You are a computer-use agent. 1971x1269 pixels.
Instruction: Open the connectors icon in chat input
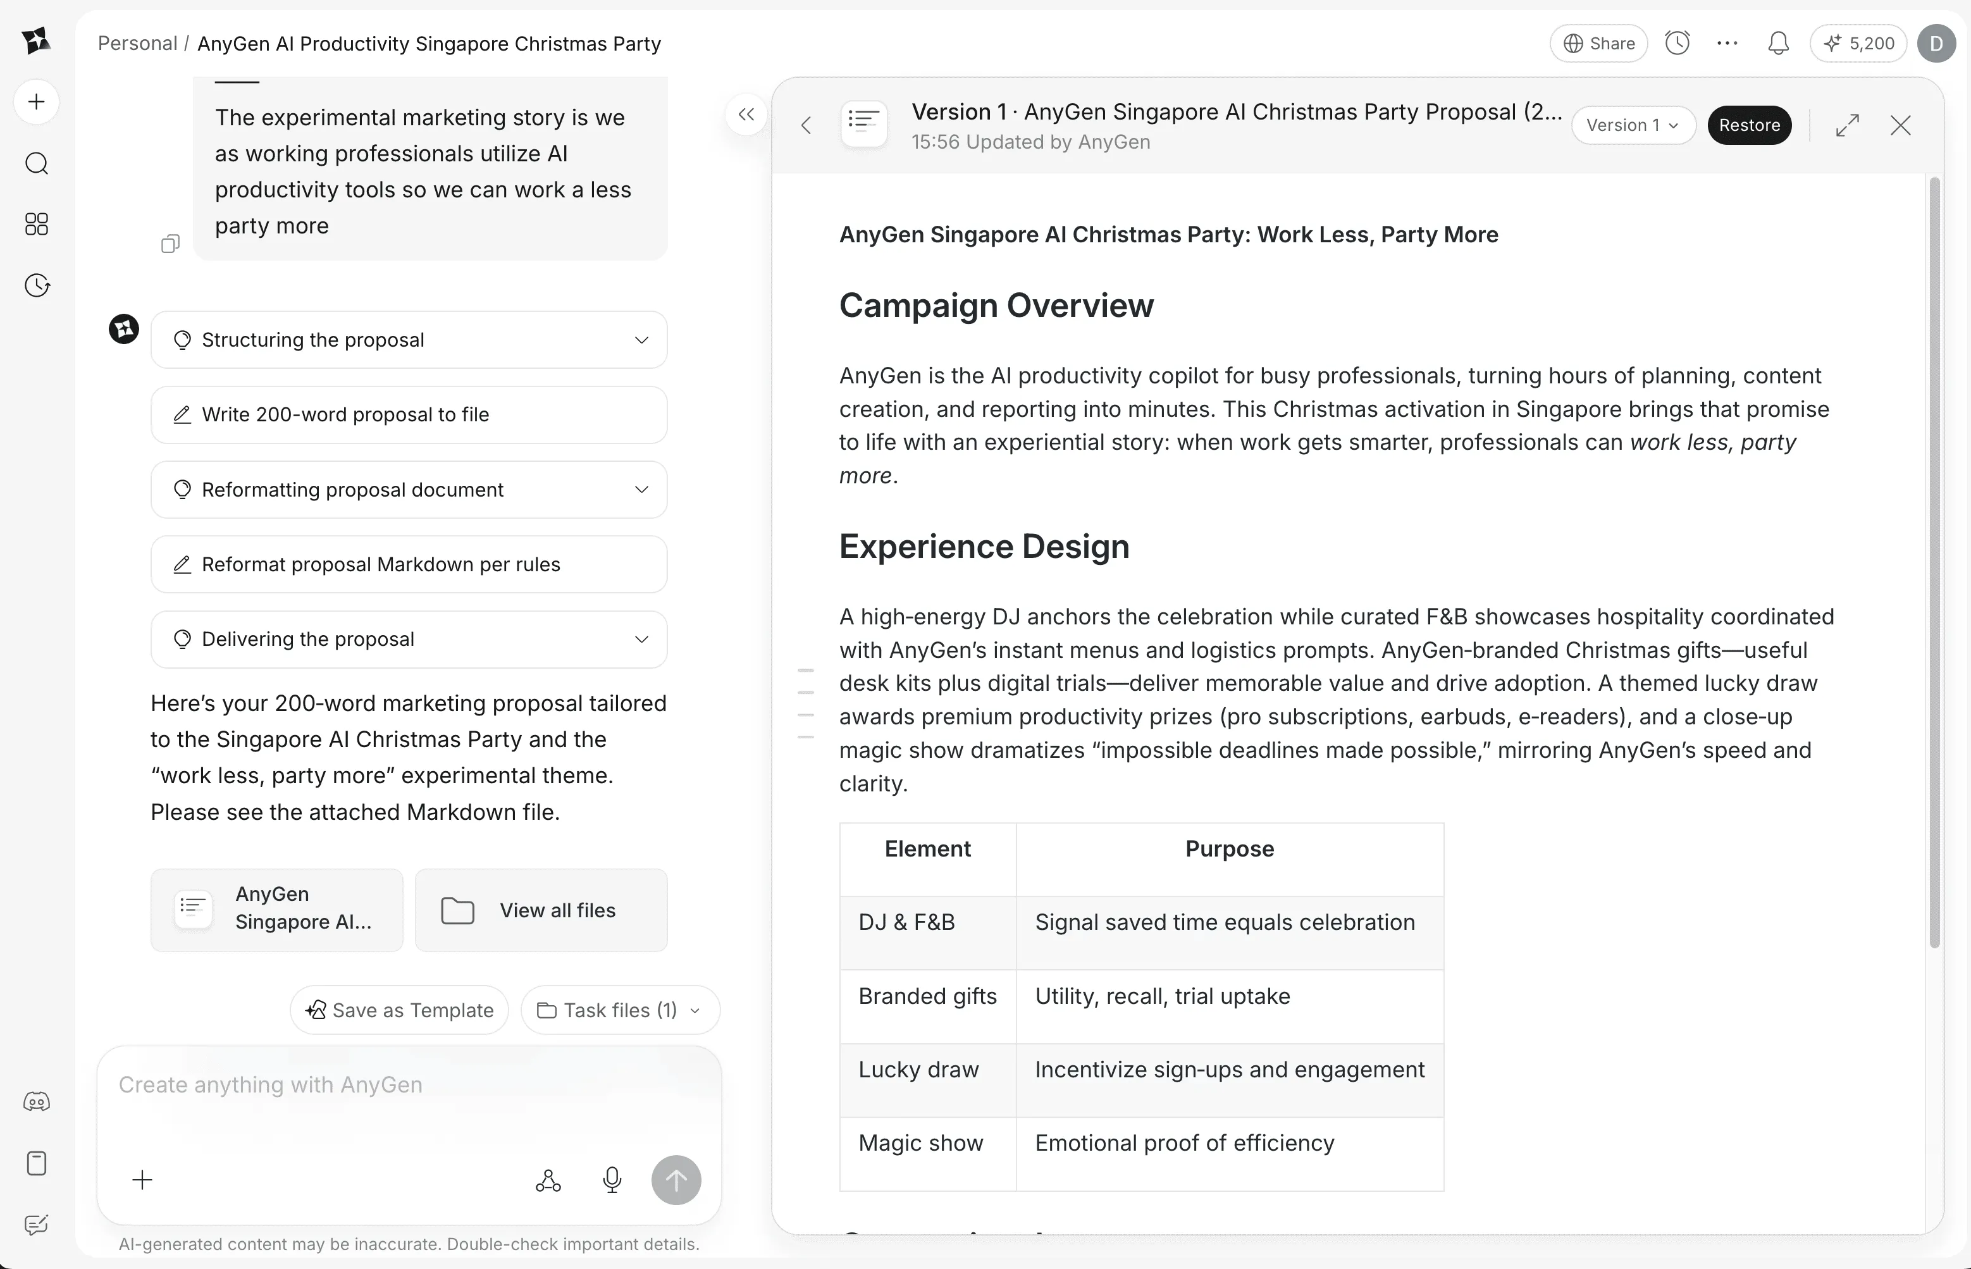(548, 1180)
